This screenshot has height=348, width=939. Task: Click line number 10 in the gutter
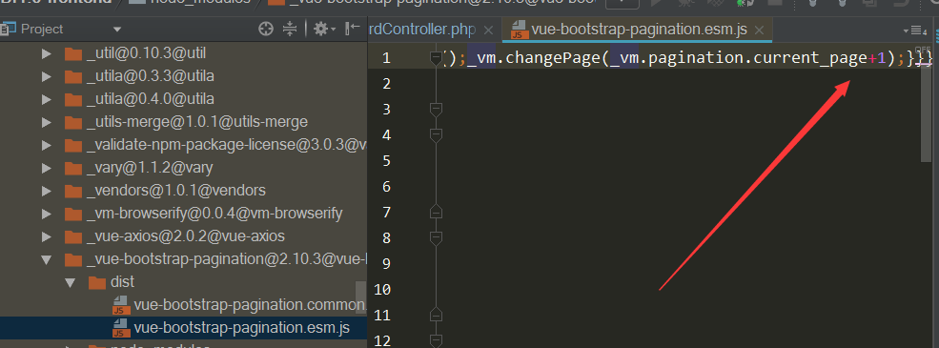(382, 290)
